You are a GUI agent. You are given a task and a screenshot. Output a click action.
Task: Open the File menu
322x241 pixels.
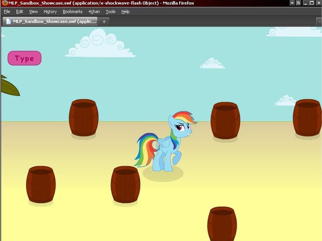[7, 11]
